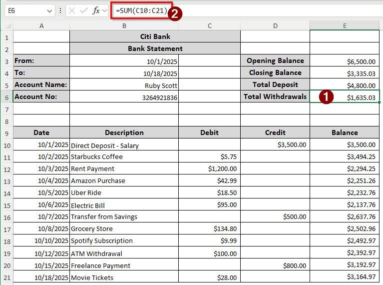Click the 'Credit' header cell

275,132
